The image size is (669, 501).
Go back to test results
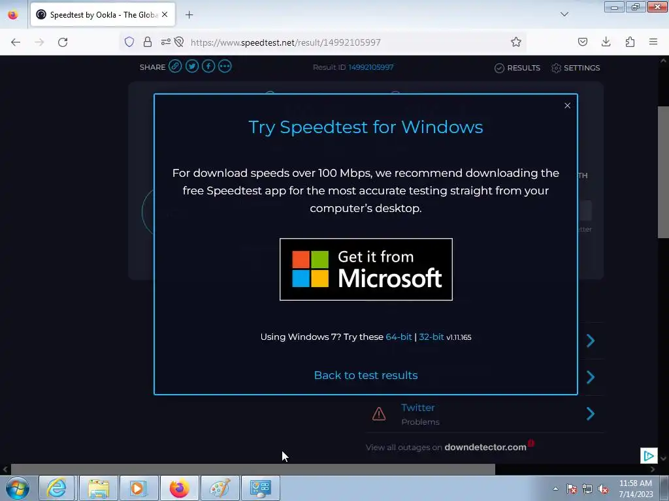[366, 375]
